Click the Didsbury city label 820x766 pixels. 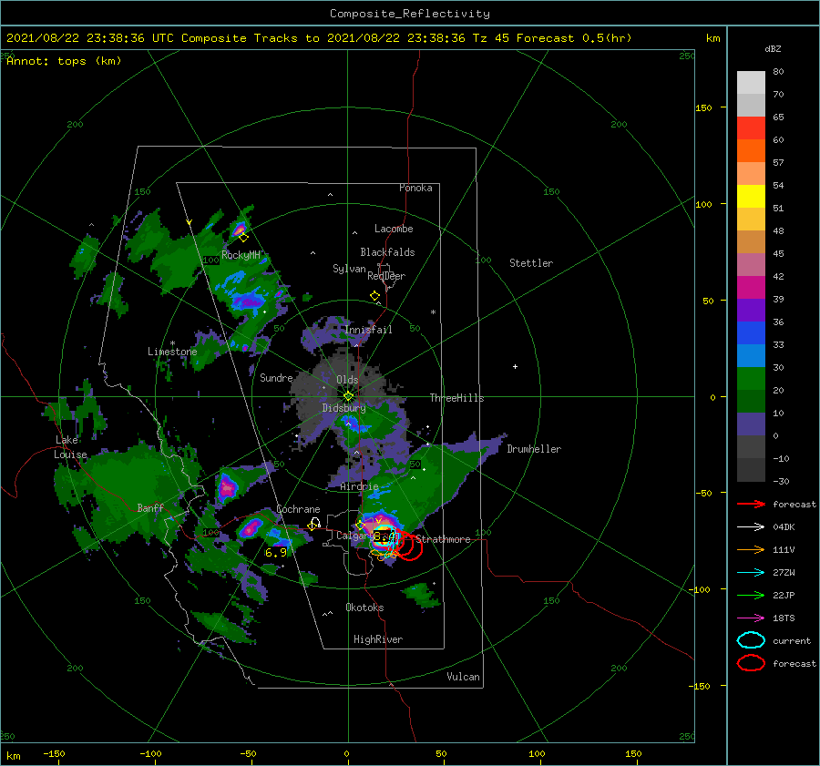pos(343,408)
